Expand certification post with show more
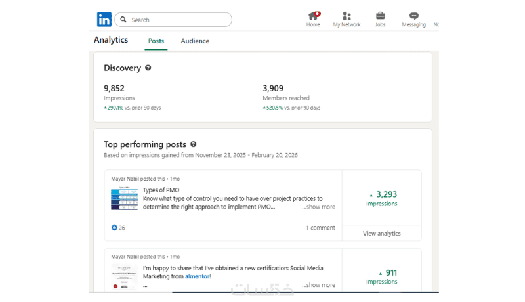 click(318, 285)
